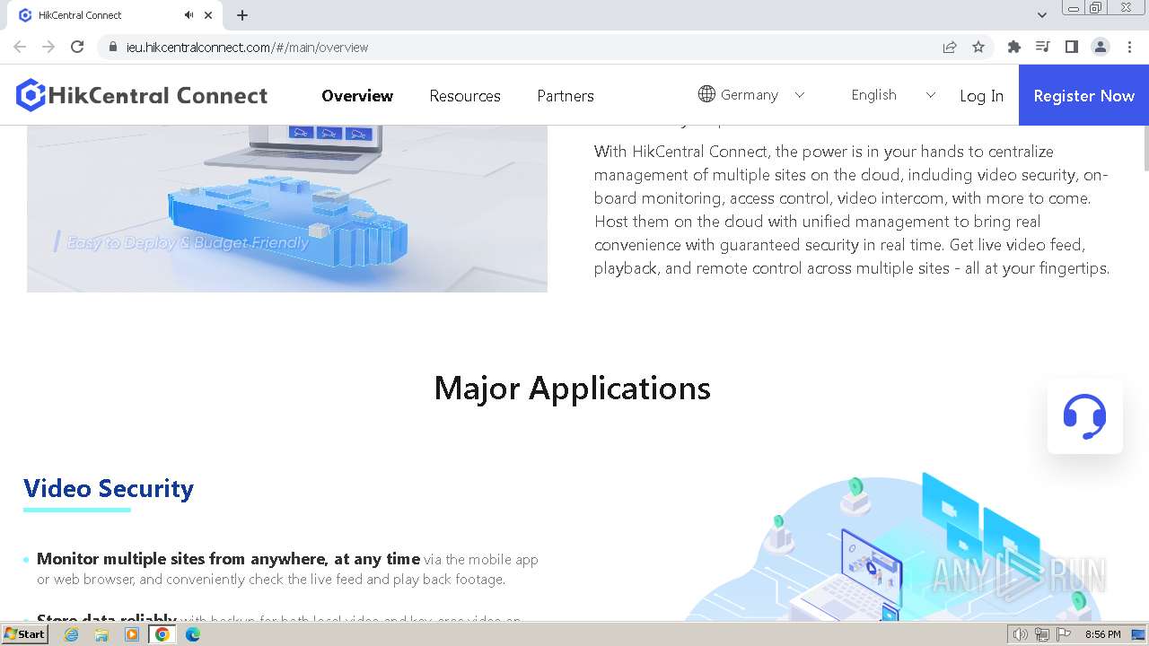Viewport: 1149px width, 646px height.
Task: Click the globe region icon
Action: pos(706,94)
